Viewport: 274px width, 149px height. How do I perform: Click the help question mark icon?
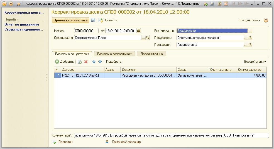click(x=266, y=20)
